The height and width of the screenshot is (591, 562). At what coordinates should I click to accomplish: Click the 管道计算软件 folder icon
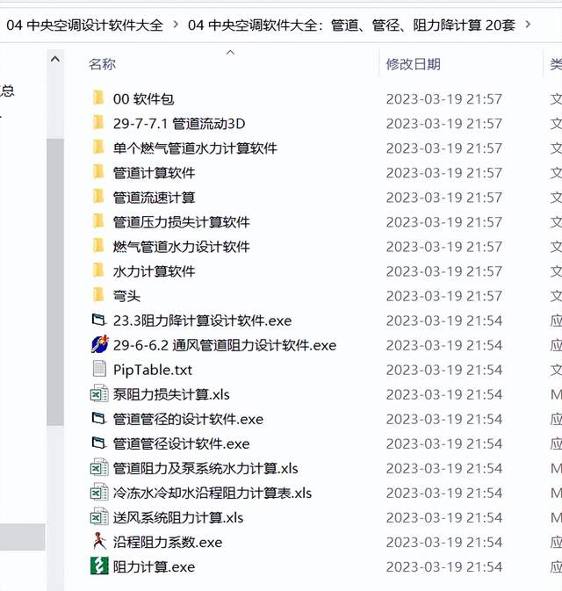pyautogui.click(x=98, y=172)
